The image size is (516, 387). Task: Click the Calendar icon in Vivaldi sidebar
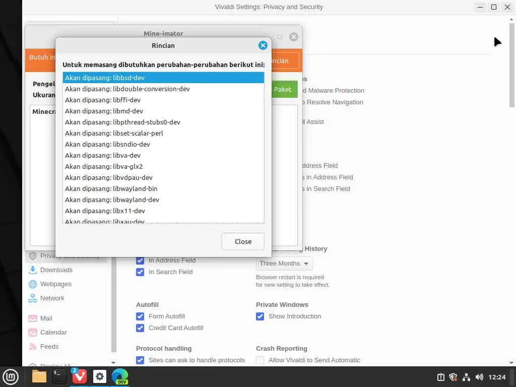pyautogui.click(x=33, y=333)
